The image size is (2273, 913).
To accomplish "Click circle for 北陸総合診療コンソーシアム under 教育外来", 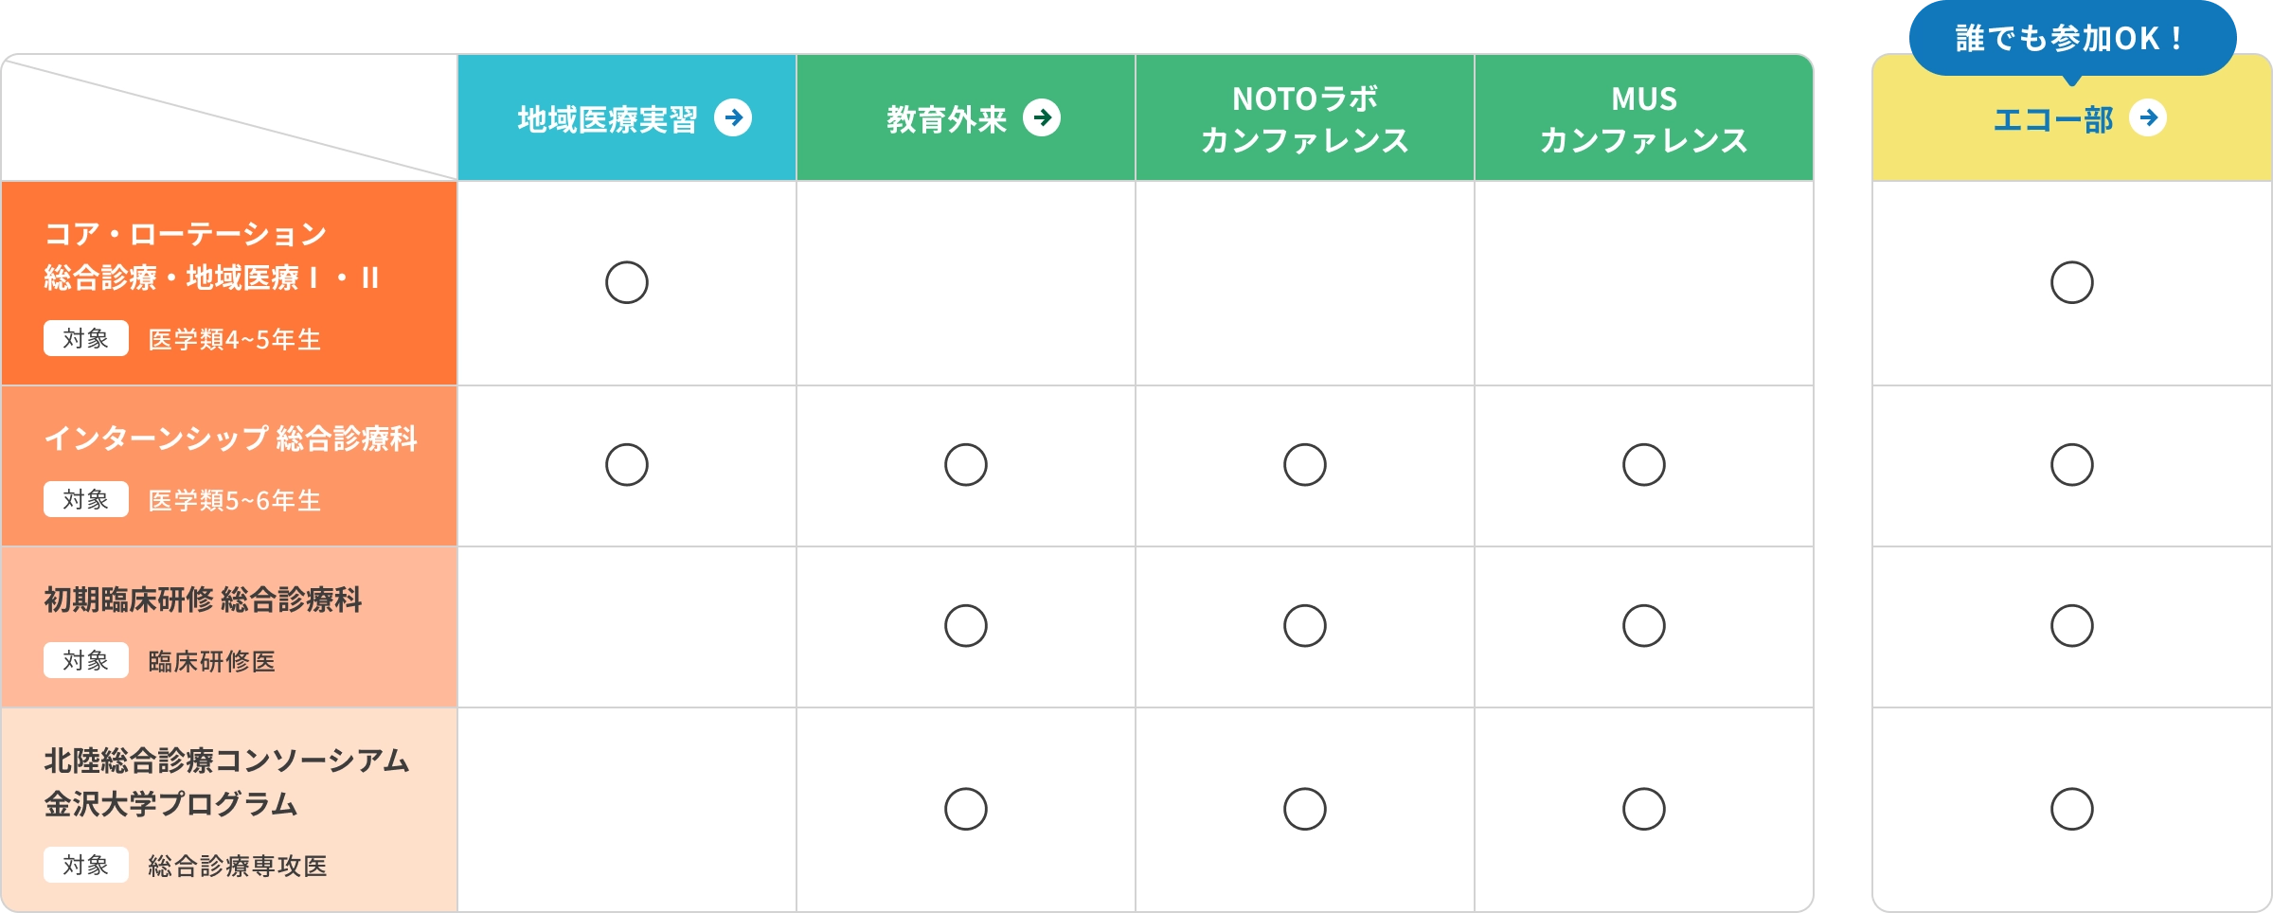I will click(965, 809).
